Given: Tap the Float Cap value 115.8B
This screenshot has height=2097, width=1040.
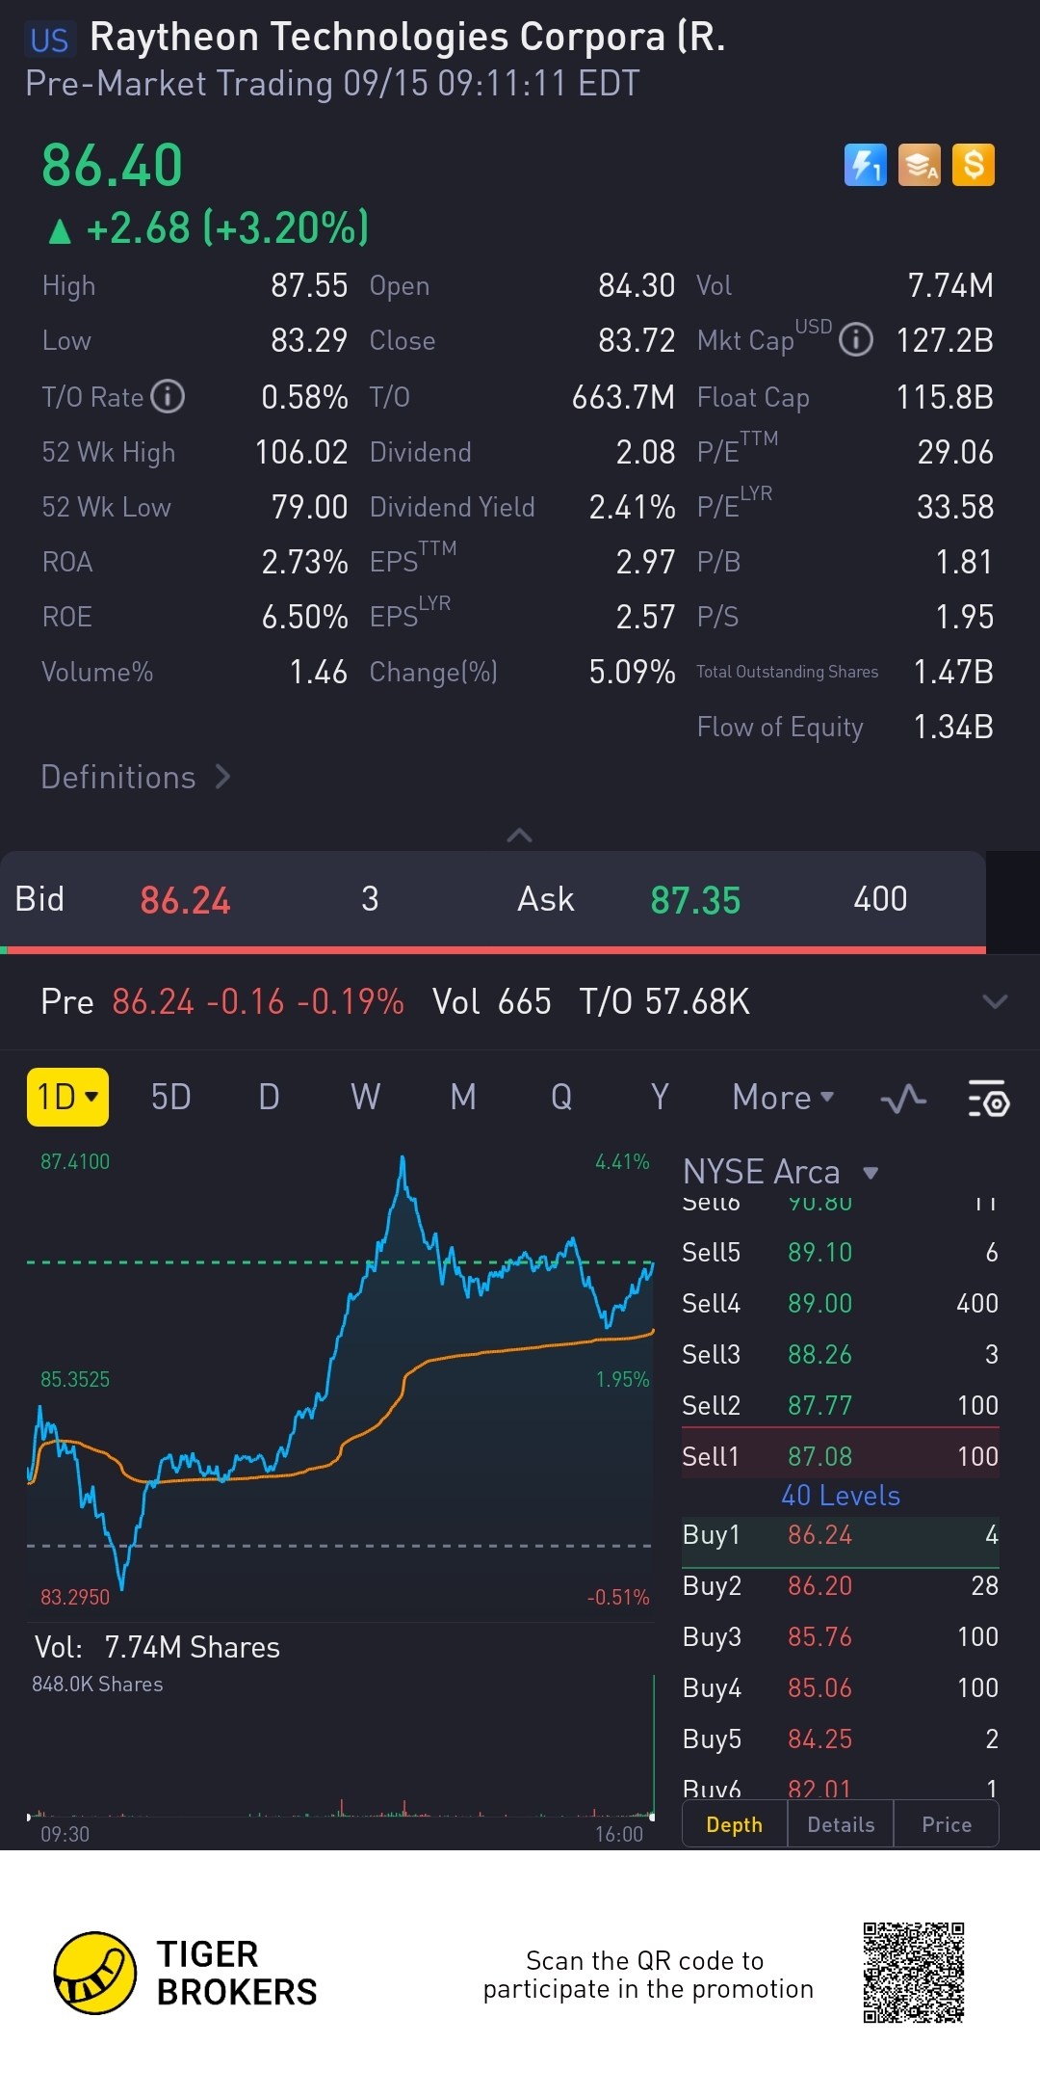Looking at the screenshot, I should (945, 396).
